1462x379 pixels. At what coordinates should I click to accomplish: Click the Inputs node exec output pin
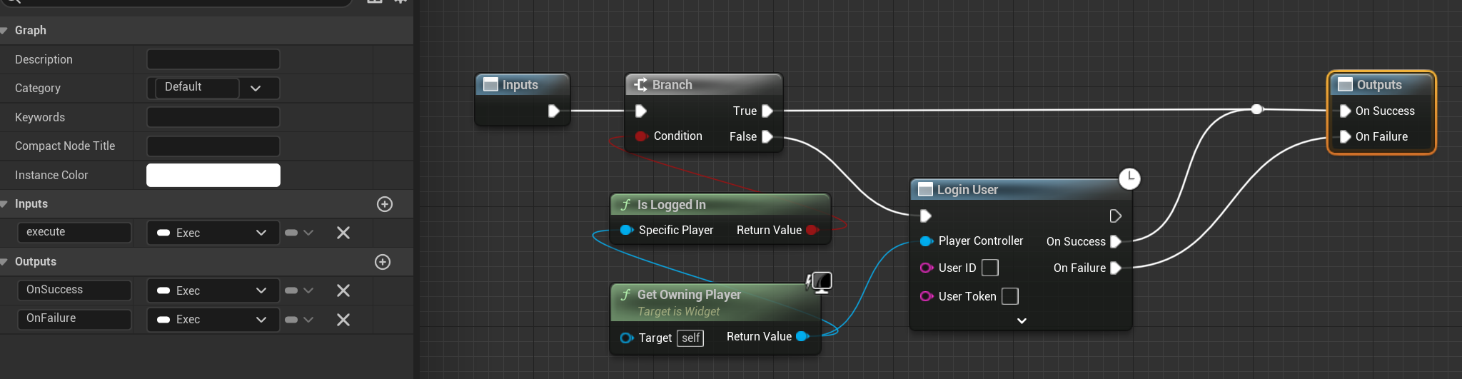554,111
